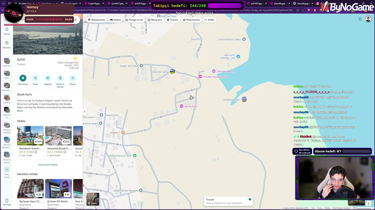The width and height of the screenshot is (375, 210).
Task: Open Google apps grid
Action: point(360,19)
